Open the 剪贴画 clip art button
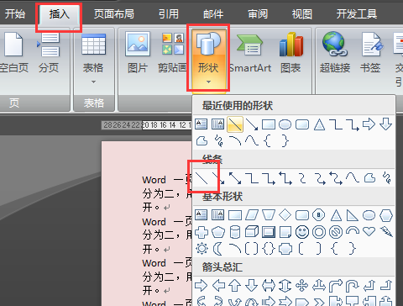Viewport: 403px width, 306px height. pyautogui.click(x=172, y=53)
